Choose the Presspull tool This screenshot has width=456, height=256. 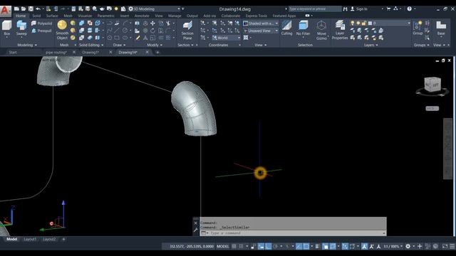coord(41,31)
